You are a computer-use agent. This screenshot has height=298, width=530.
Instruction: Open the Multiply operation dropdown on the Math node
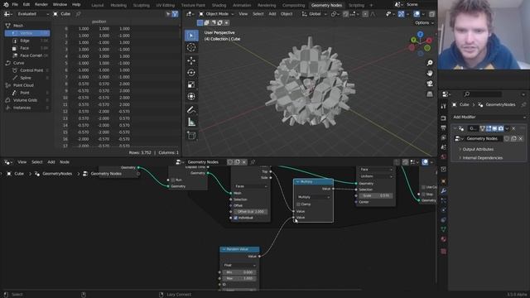(x=313, y=197)
